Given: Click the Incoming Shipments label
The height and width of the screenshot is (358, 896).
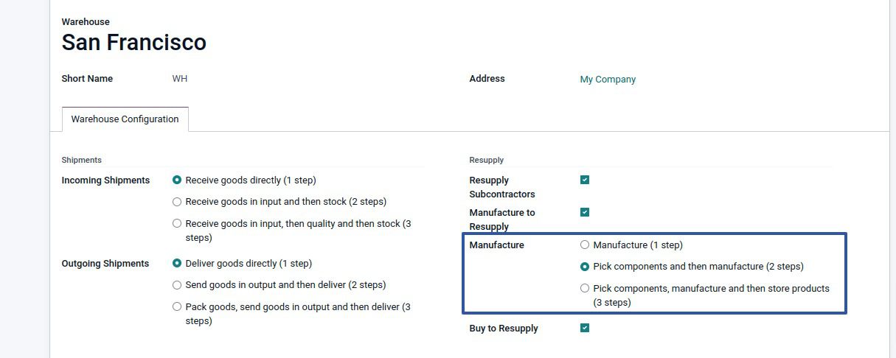Looking at the screenshot, I should point(105,180).
